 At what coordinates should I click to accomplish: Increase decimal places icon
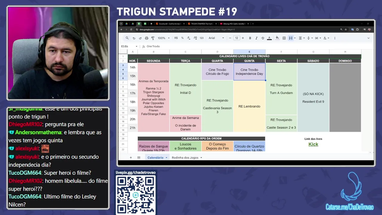[195, 38]
